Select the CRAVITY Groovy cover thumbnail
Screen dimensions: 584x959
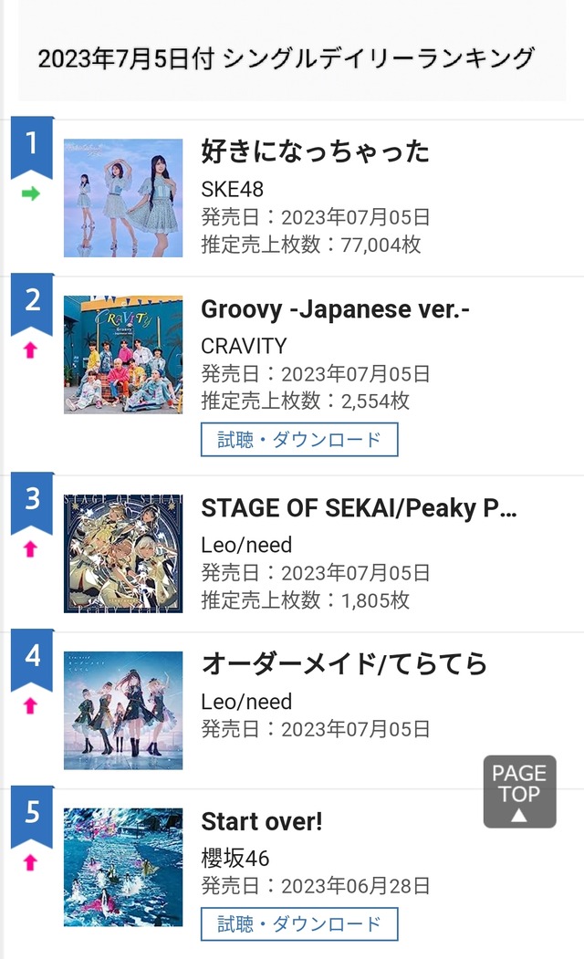tap(123, 355)
